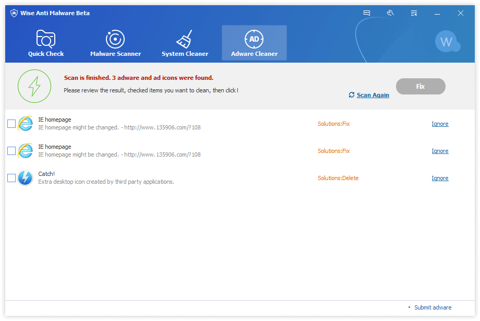Ignore the first IE homepage entry
This screenshot has height=321, width=480.
pyautogui.click(x=440, y=124)
